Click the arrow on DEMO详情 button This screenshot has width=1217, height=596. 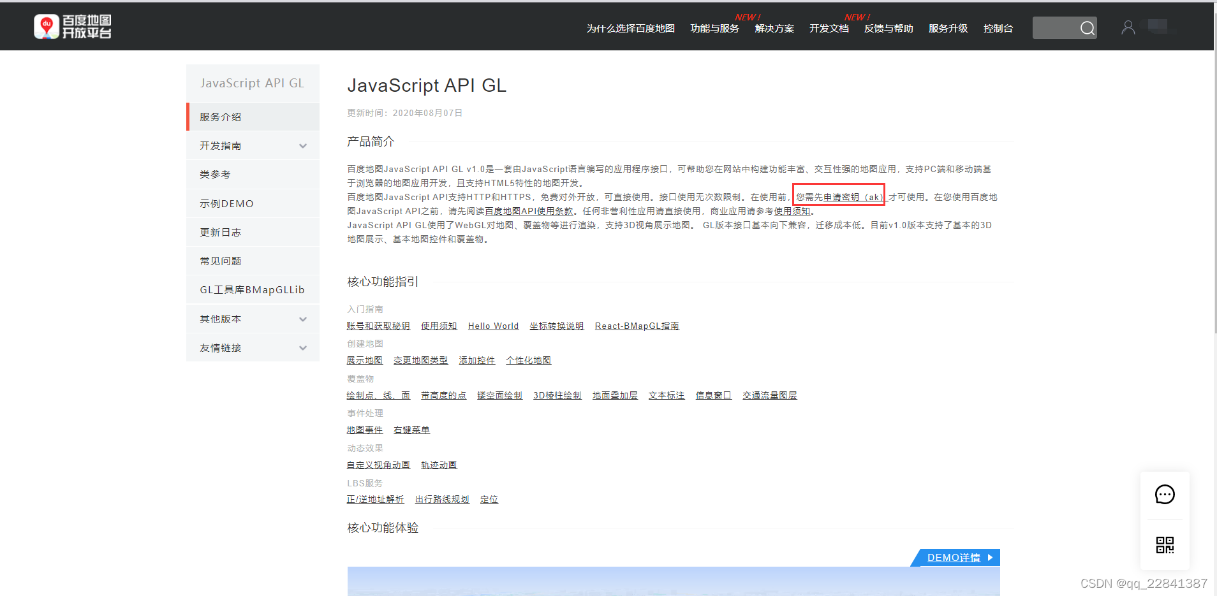[x=990, y=557]
